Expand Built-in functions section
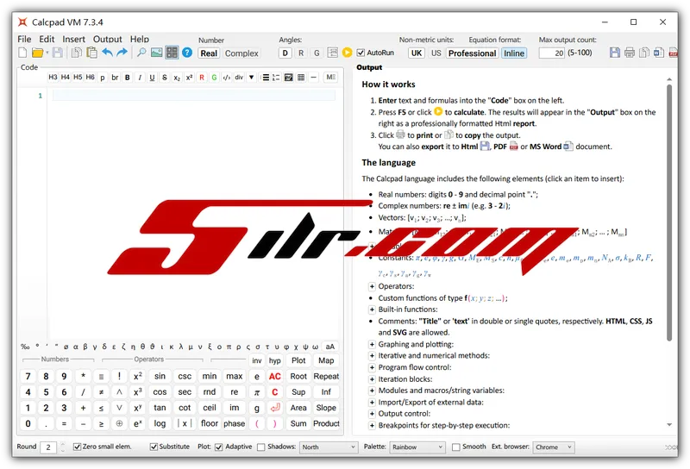This screenshot has height=469, width=690. coord(372,310)
